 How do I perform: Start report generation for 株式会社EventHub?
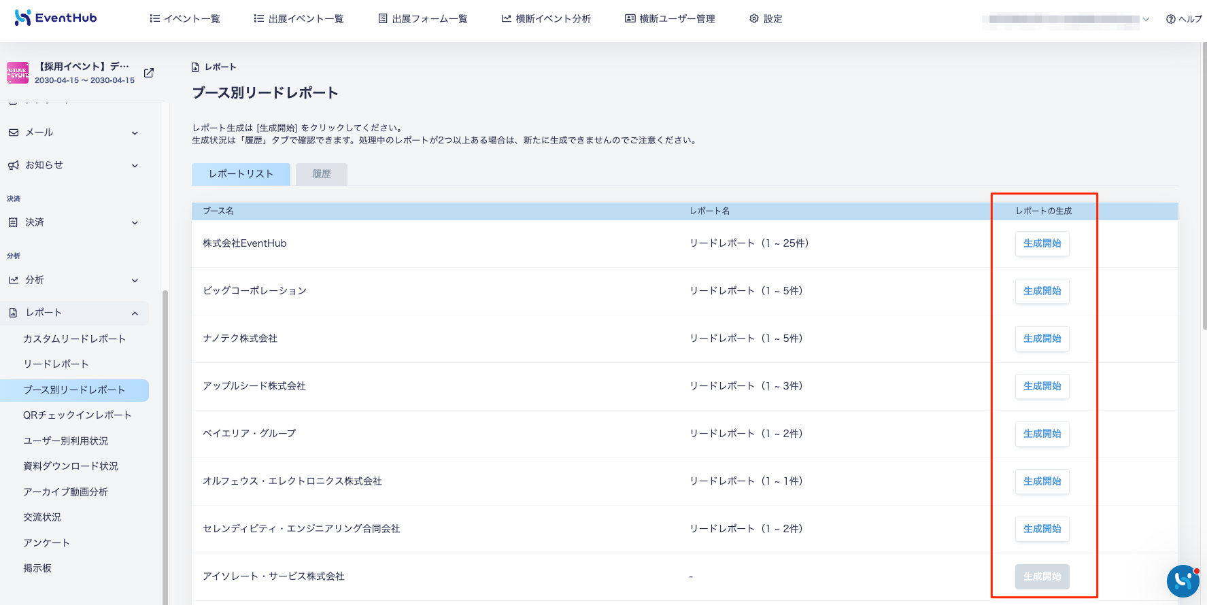coord(1042,243)
